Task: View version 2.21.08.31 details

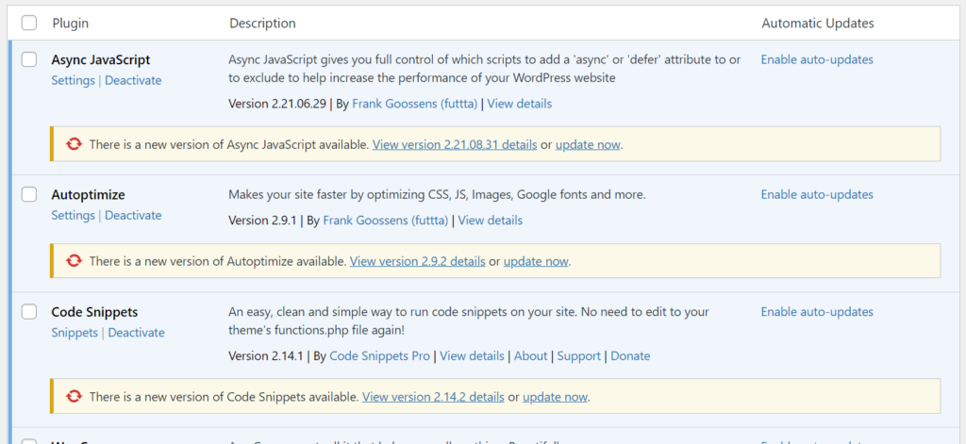Action: (455, 145)
